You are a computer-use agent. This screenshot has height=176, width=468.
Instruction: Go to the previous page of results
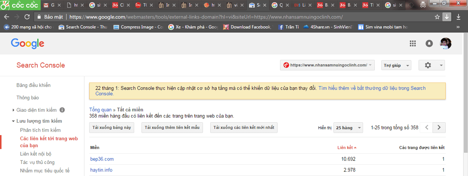point(427,127)
